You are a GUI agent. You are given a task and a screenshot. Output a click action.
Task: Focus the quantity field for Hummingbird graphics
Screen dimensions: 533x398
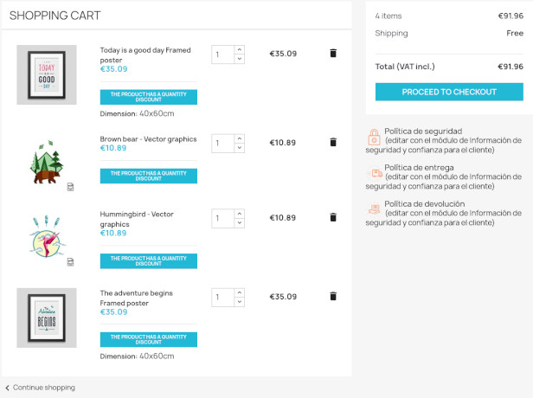(223, 218)
